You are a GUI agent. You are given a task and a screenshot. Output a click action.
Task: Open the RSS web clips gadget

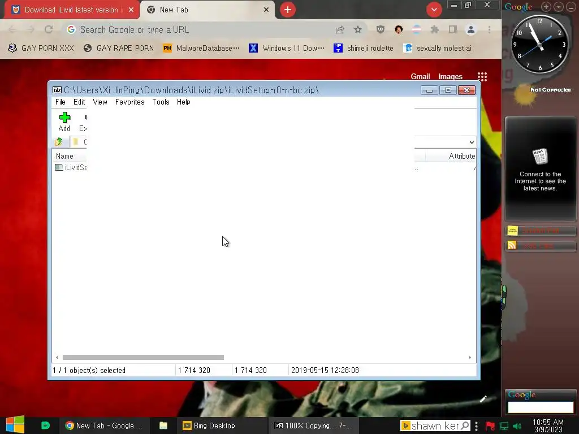[540, 246]
